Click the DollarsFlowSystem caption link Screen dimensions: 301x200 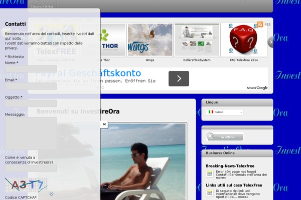click(197, 60)
